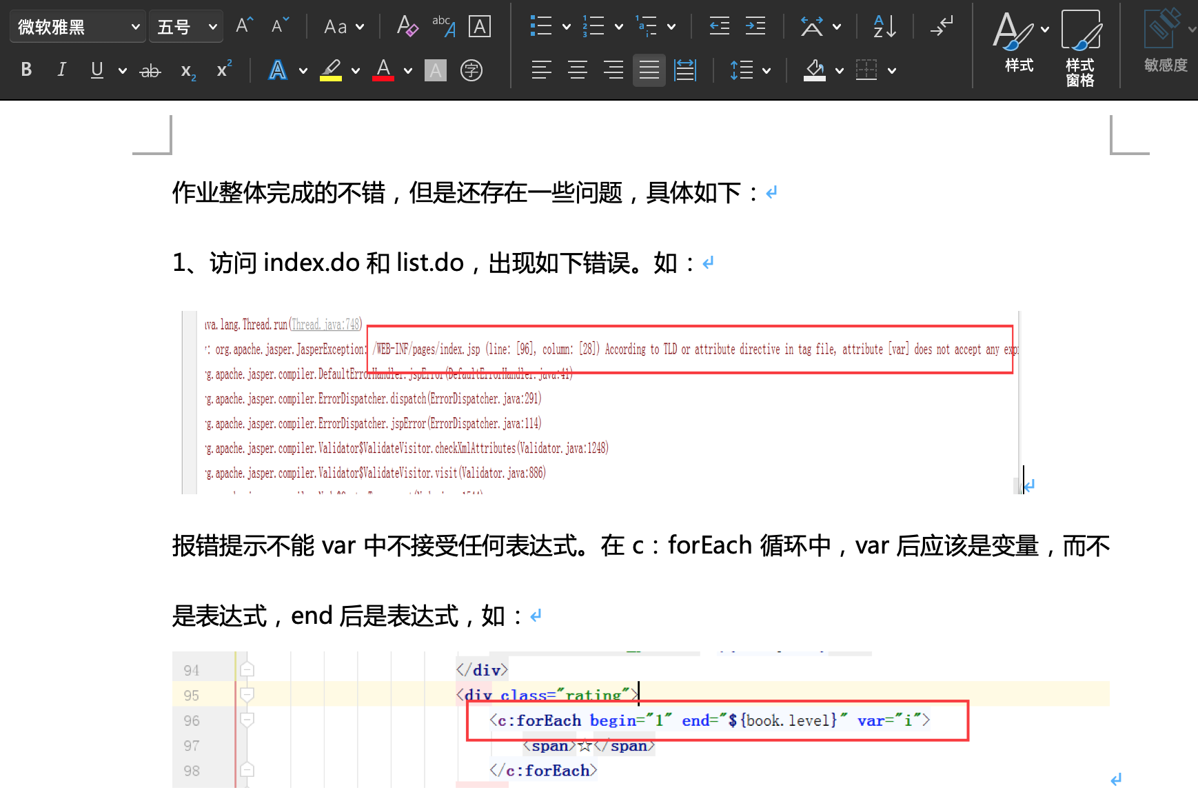Insert enclosed character icon

[471, 70]
